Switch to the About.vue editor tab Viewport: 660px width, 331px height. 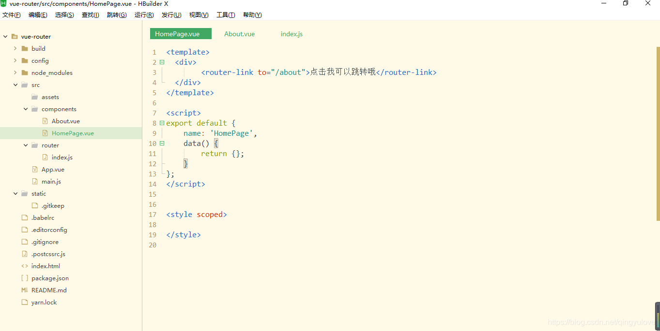239,34
